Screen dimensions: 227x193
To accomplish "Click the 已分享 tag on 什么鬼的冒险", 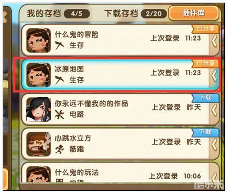I will point(205,29).
